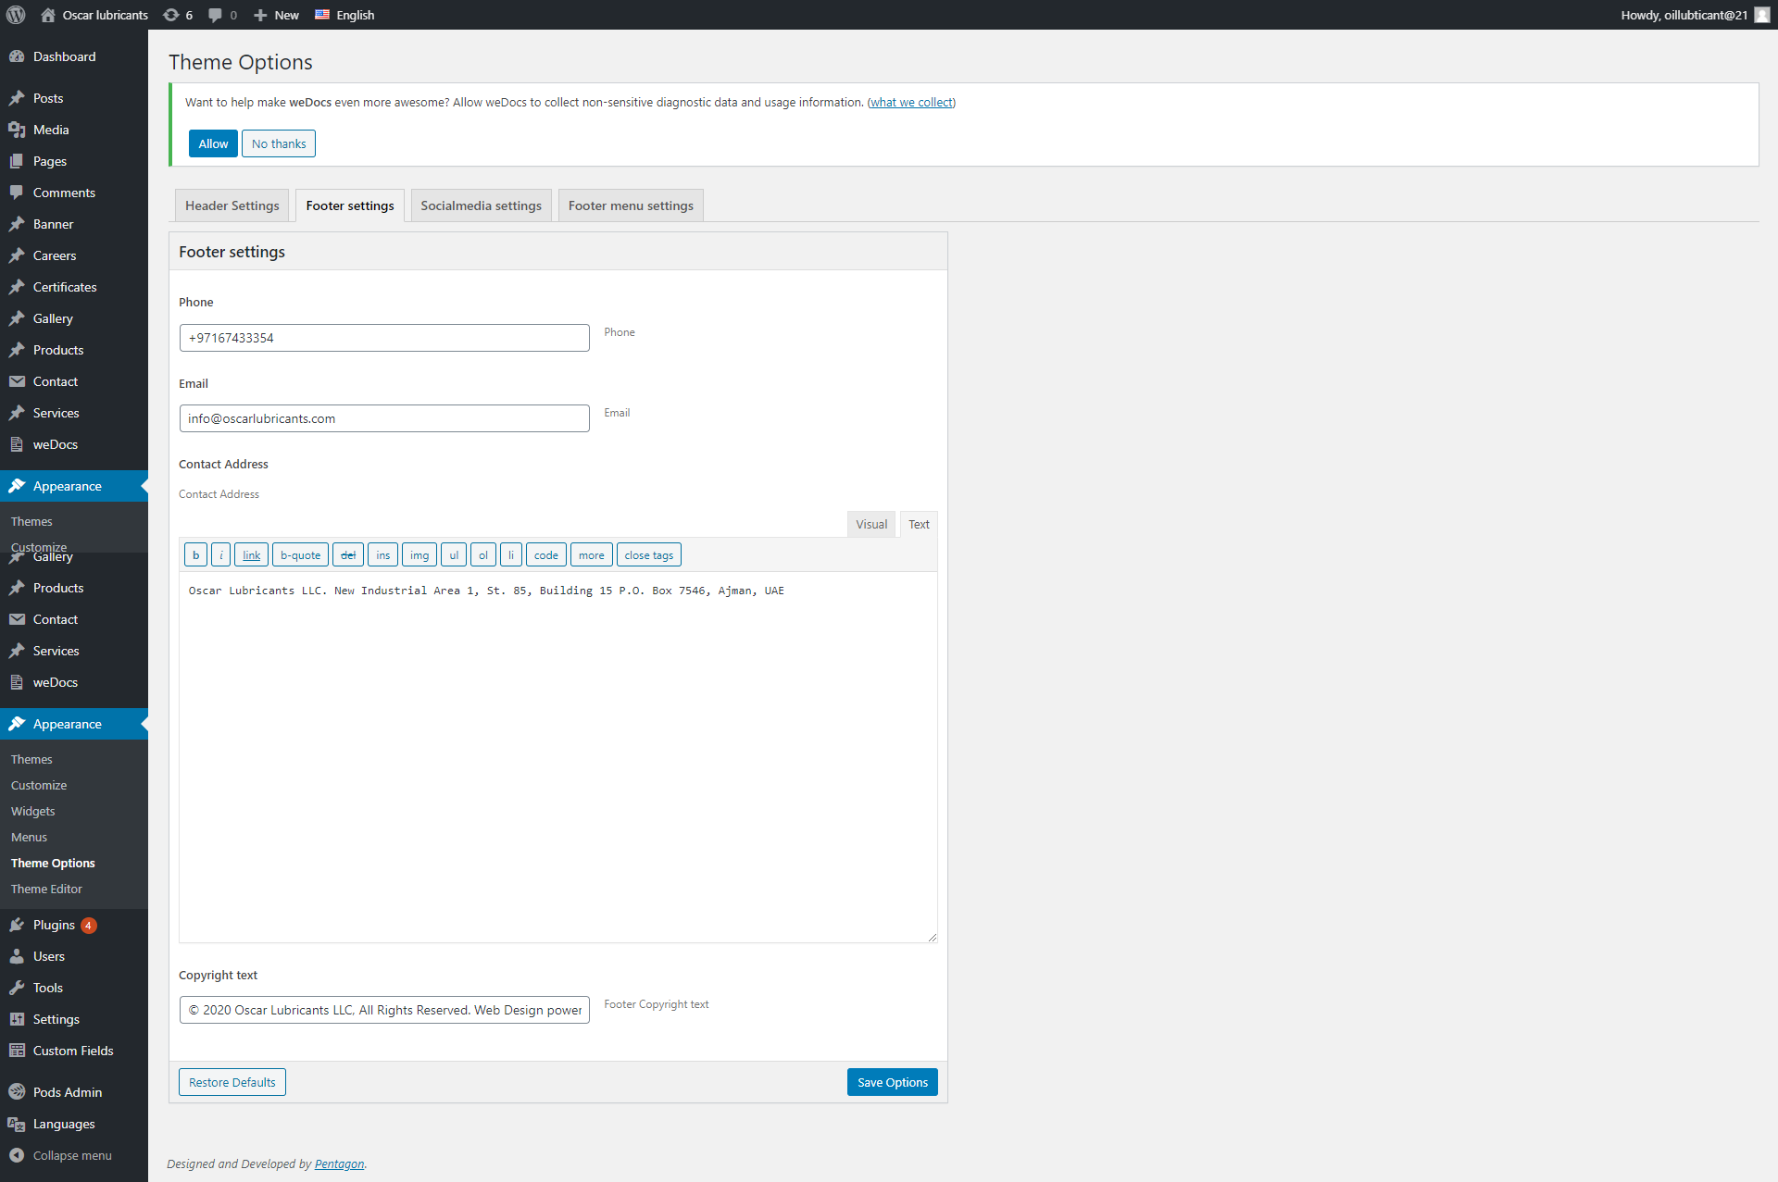Insert bold tag with b button

[195, 554]
